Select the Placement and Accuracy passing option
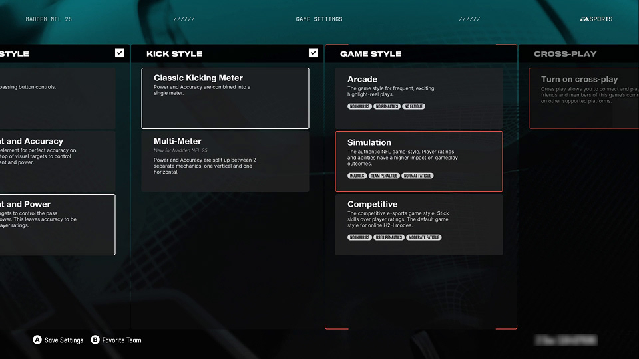The width and height of the screenshot is (639, 359). click(x=57, y=161)
